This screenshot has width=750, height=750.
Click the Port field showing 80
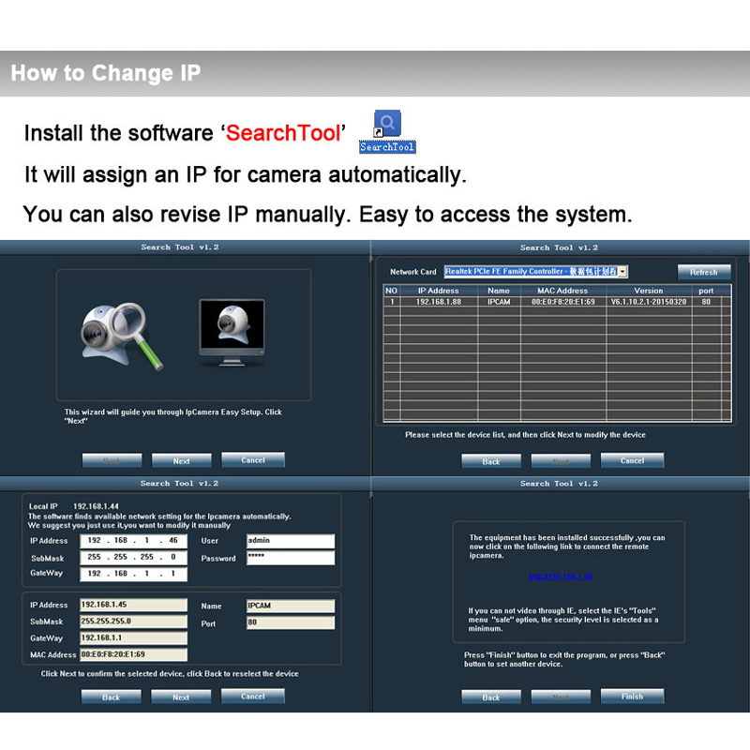tap(290, 622)
